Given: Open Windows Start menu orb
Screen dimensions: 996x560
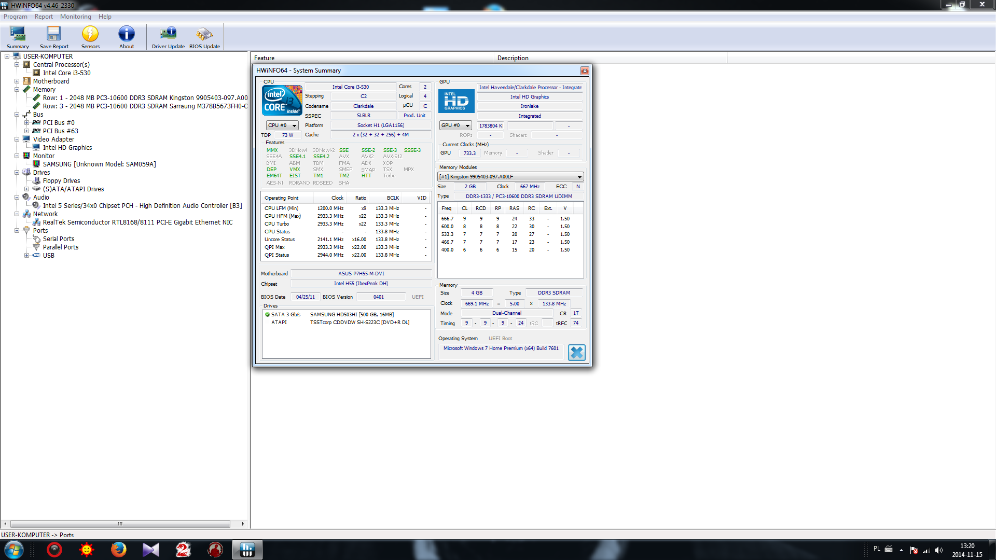Looking at the screenshot, I should click(13, 550).
